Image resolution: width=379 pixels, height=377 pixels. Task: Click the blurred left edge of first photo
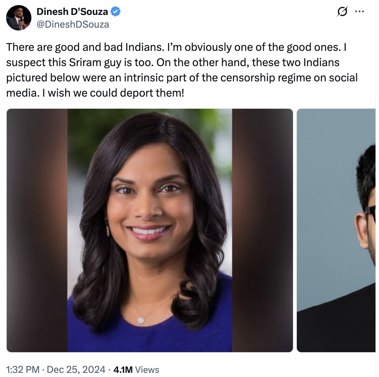(x=37, y=230)
